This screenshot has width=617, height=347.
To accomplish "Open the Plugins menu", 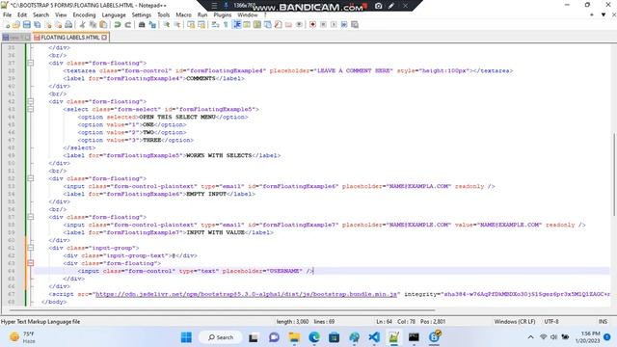I will tap(223, 15).
